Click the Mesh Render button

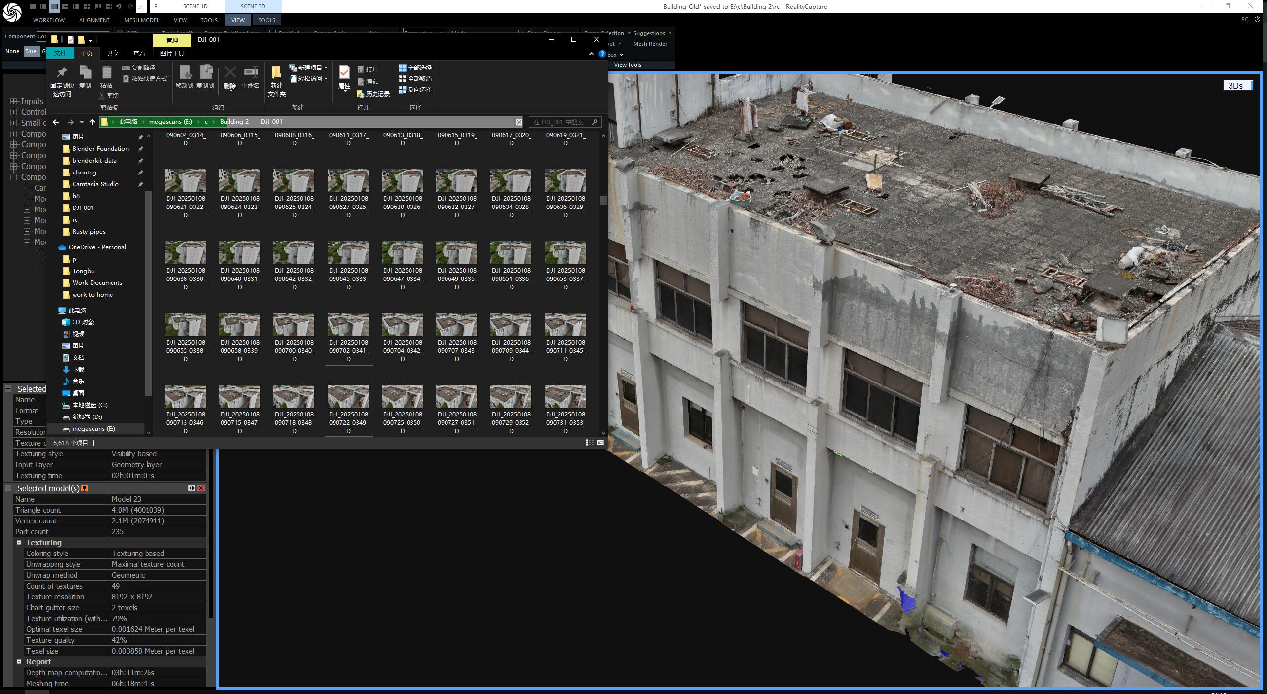point(650,44)
